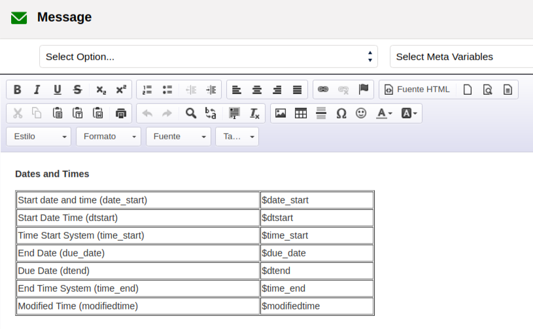The width and height of the screenshot is (533, 329).
Task: Expand the Formato dropdown
Action: tap(108, 137)
